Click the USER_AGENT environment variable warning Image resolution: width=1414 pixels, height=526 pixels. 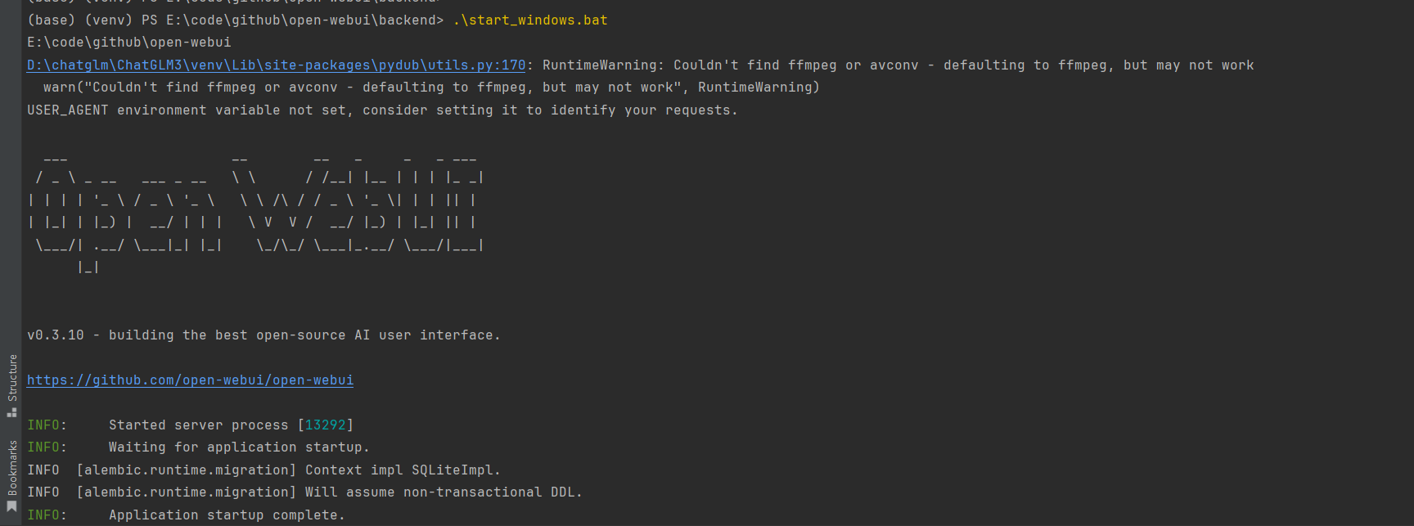pos(382,110)
